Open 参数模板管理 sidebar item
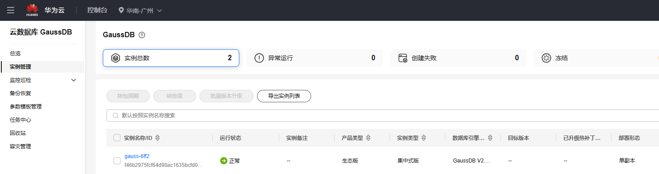659x174 pixels. 26,107
